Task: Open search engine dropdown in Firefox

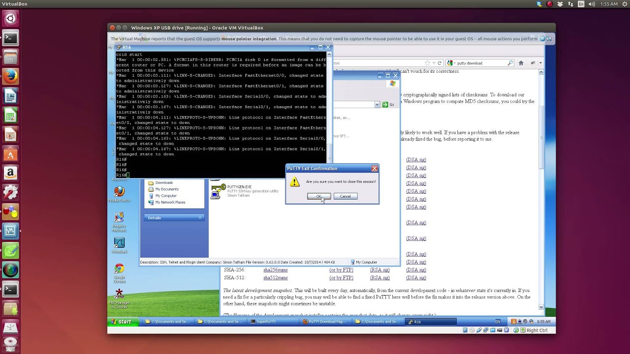Action: (450, 63)
